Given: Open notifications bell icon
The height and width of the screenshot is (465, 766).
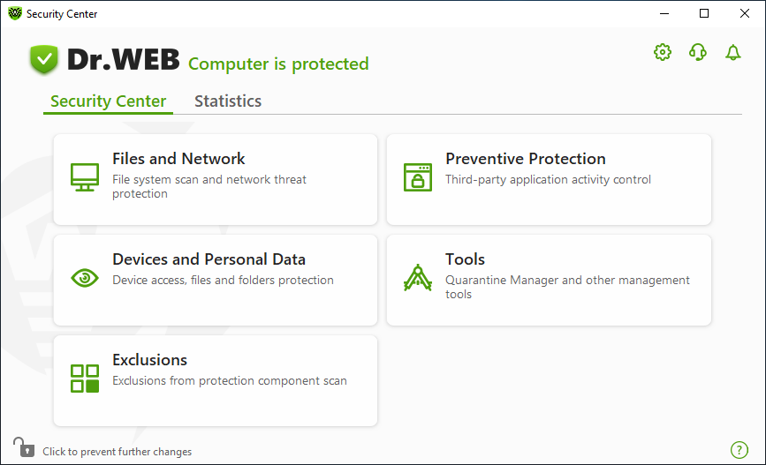Looking at the screenshot, I should point(732,52).
